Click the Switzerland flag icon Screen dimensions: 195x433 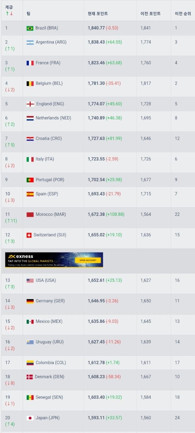point(29,235)
